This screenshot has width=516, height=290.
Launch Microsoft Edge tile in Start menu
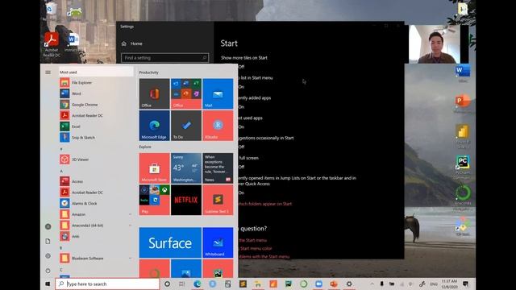(154, 126)
